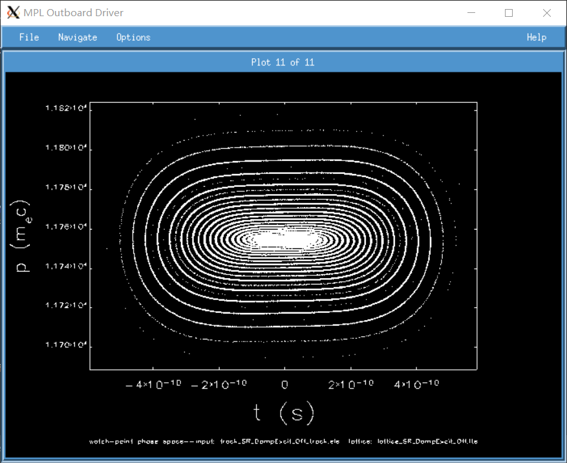Click the "MPL Outboard Driver" window title text

pos(73,13)
